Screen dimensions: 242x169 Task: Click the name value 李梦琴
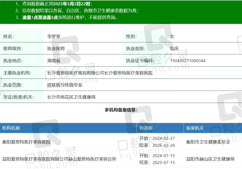tap(54, 37)
